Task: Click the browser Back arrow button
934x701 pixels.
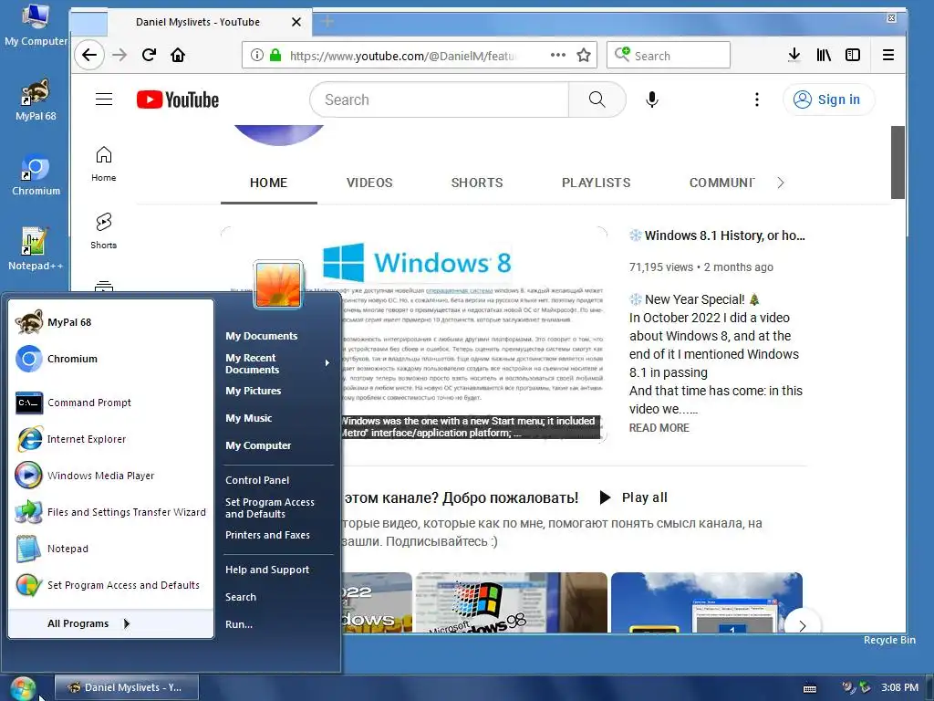Action: pyautogui.click(x=89, y=56)
